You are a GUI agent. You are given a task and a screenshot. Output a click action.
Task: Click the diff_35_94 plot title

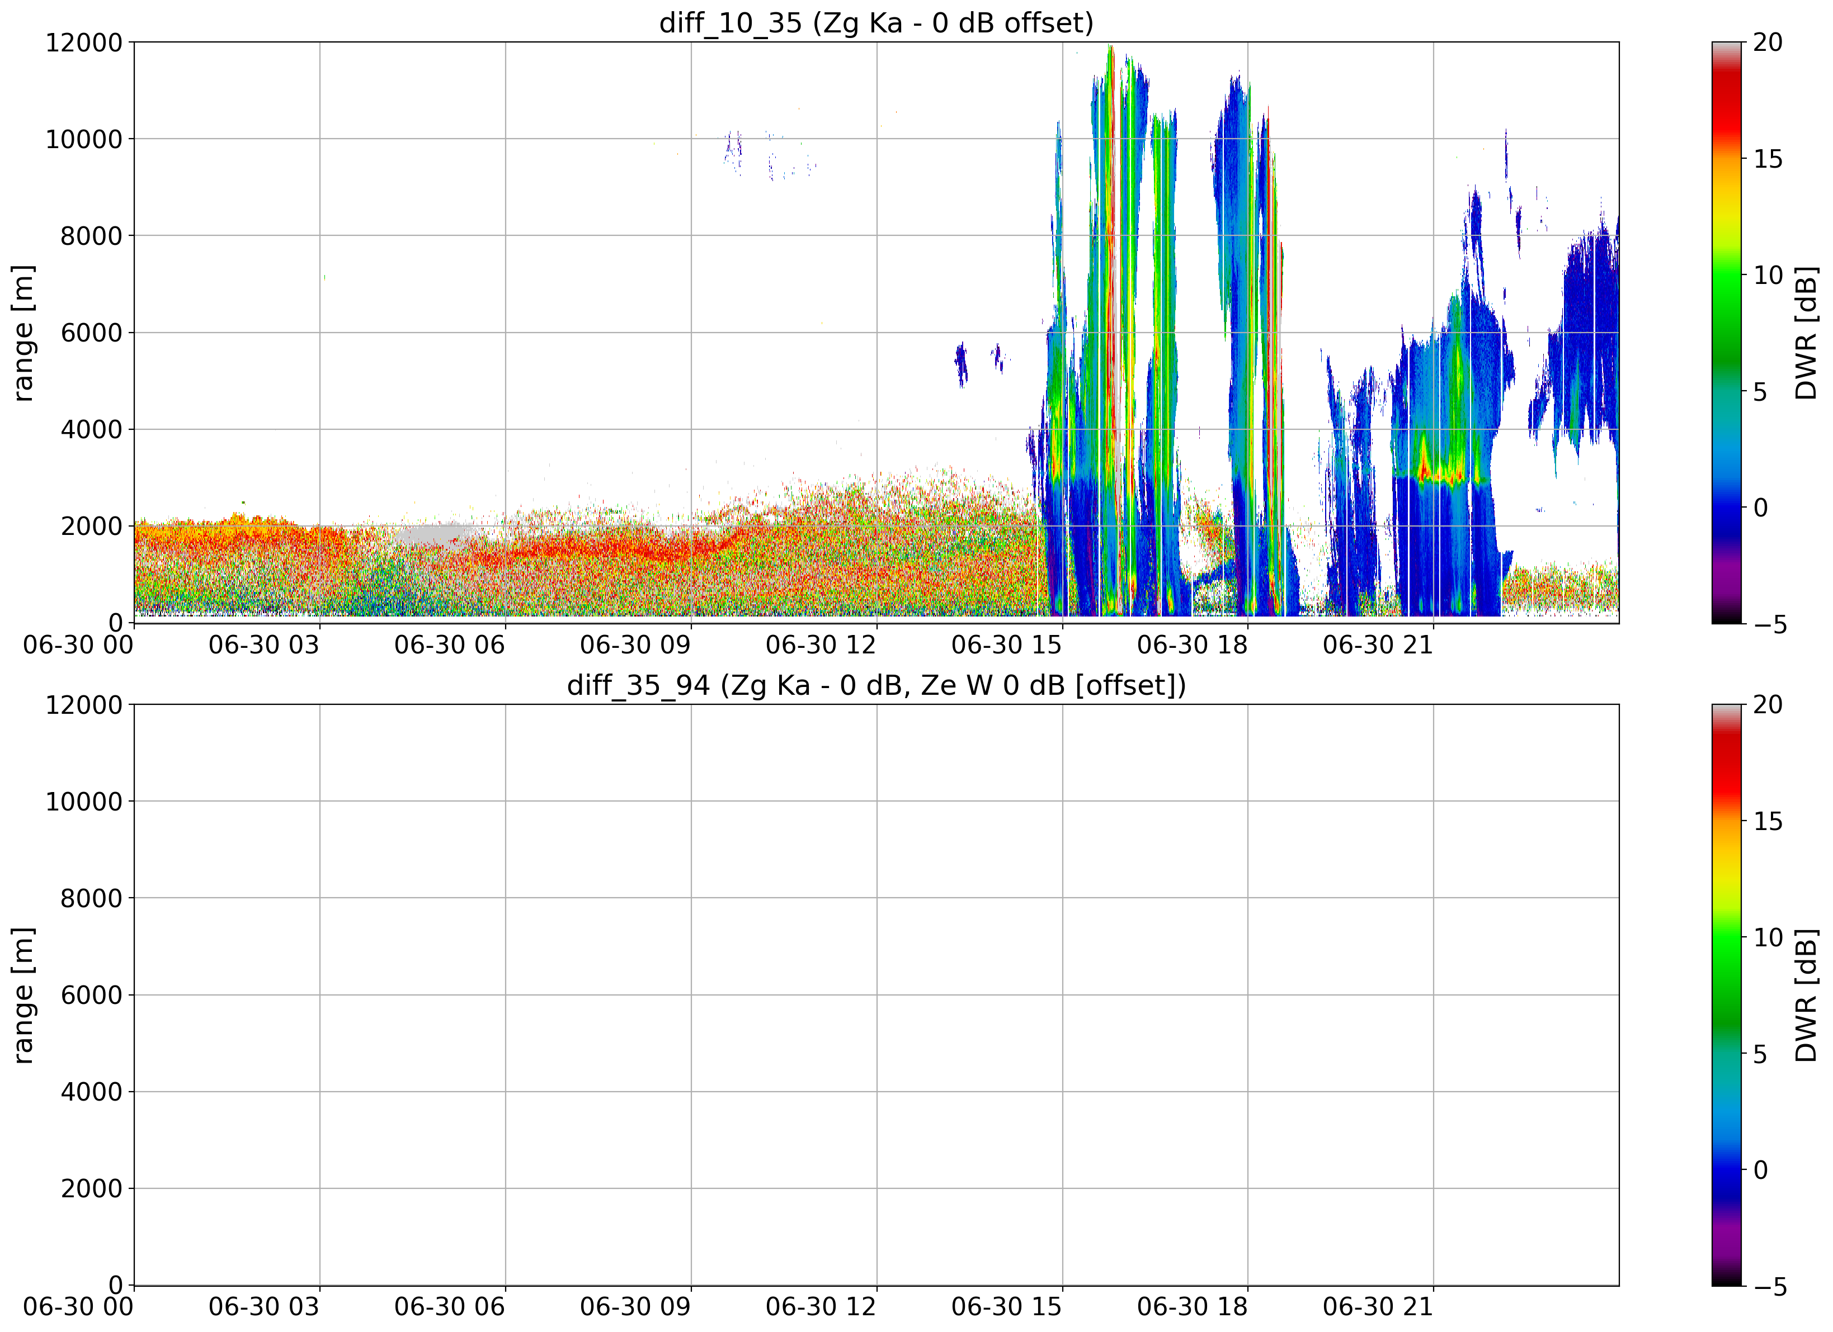[x=876, y=685]
